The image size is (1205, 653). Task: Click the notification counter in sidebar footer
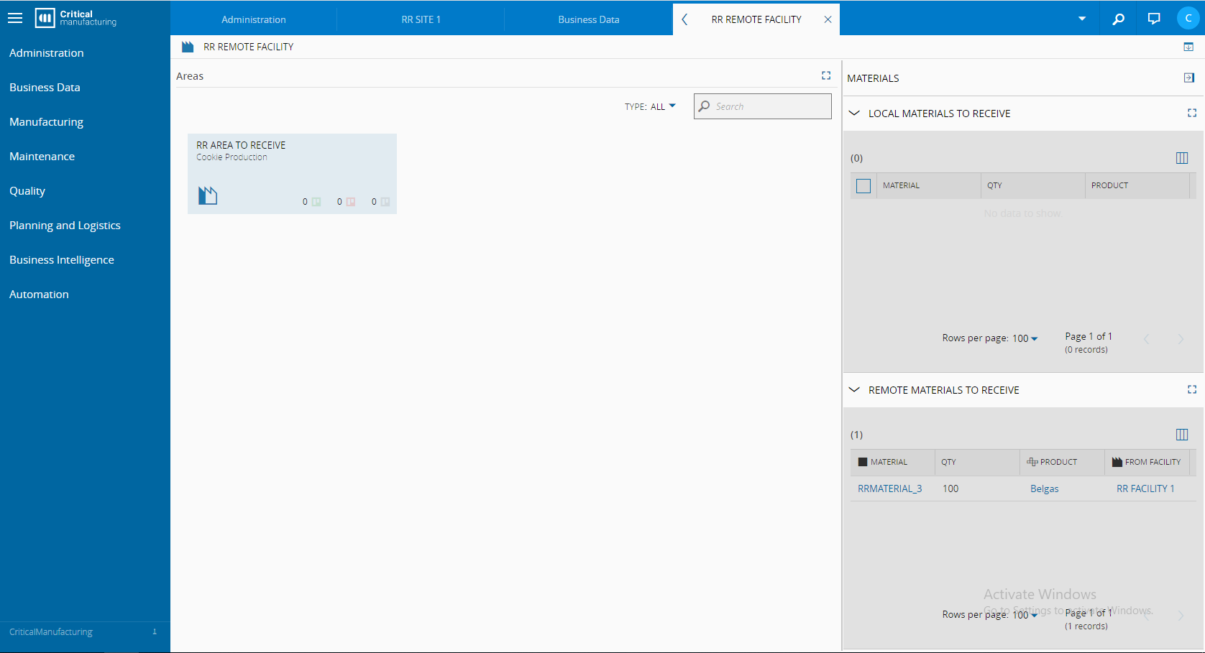pyautogui.click(x=155, y=632)
